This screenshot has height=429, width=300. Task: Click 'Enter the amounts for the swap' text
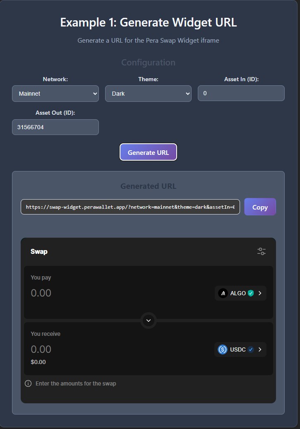[76, 383]
